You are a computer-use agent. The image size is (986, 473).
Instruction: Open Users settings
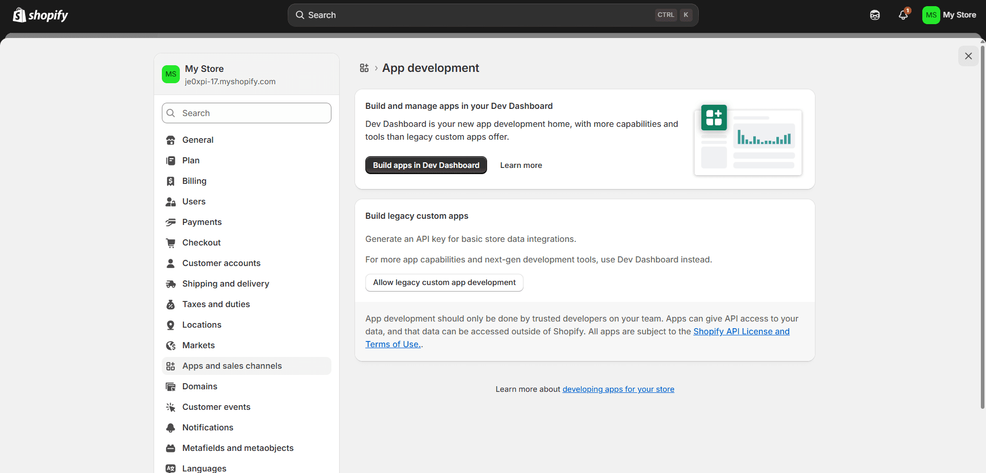point(247,201)
